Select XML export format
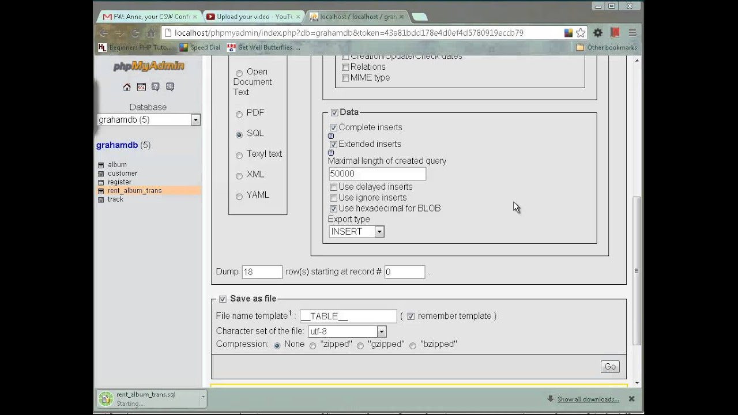 pos(239,176)
